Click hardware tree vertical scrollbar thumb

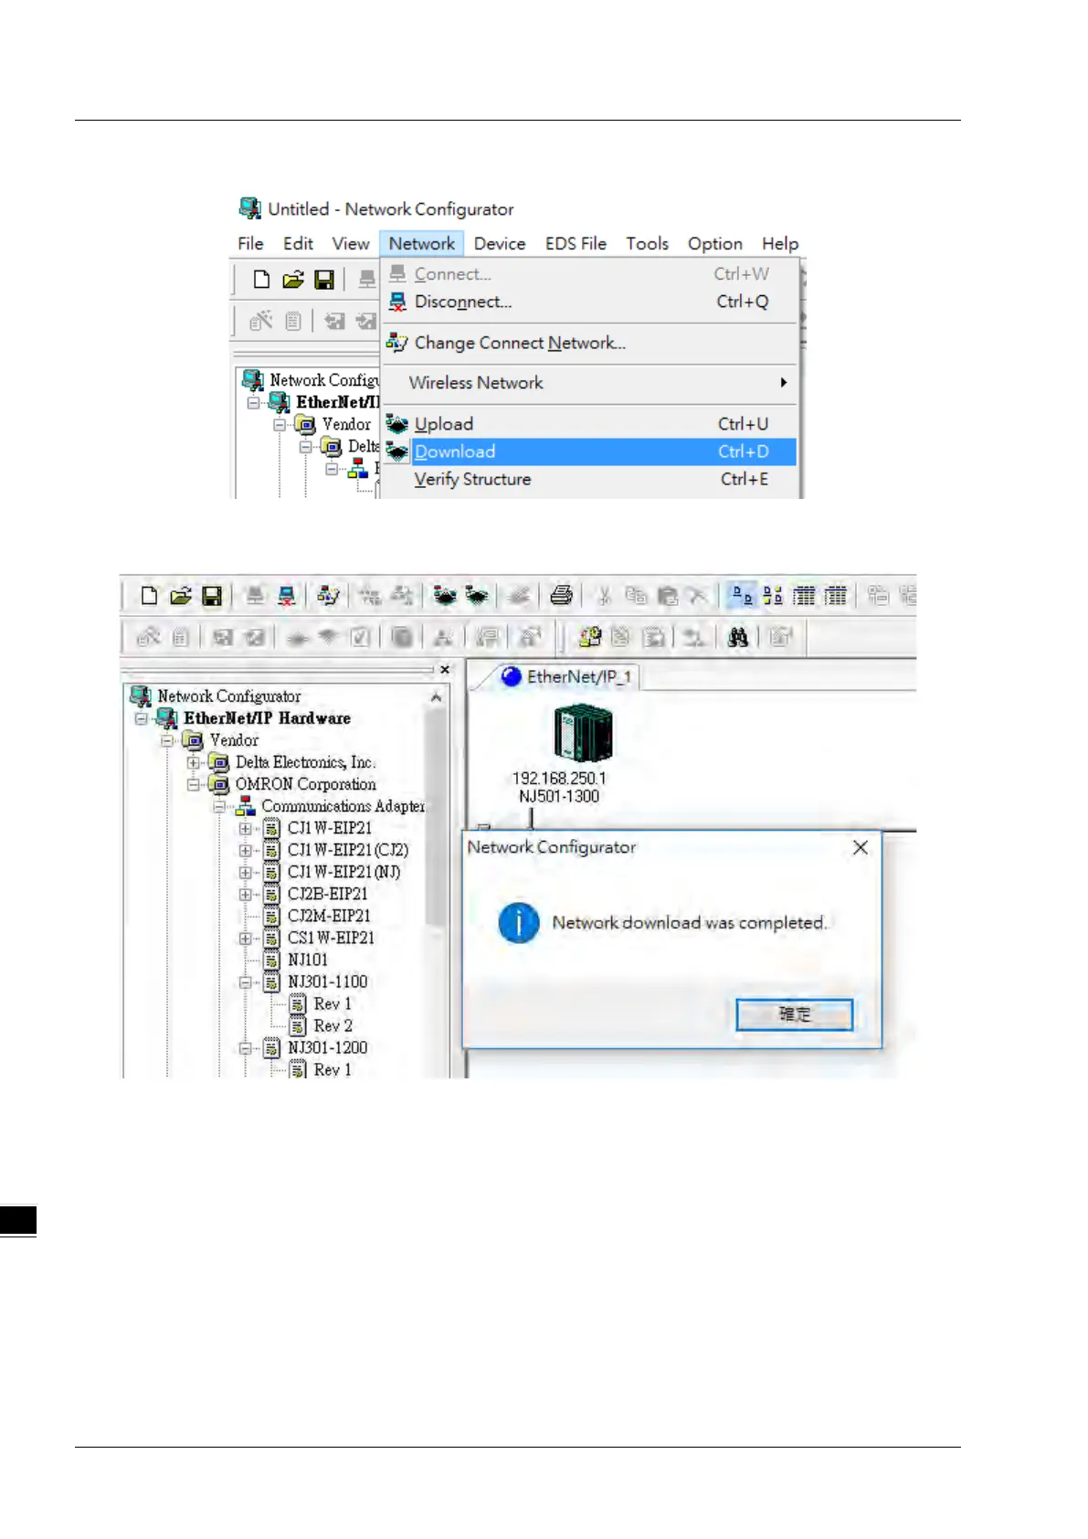click(x=437, y=818)
